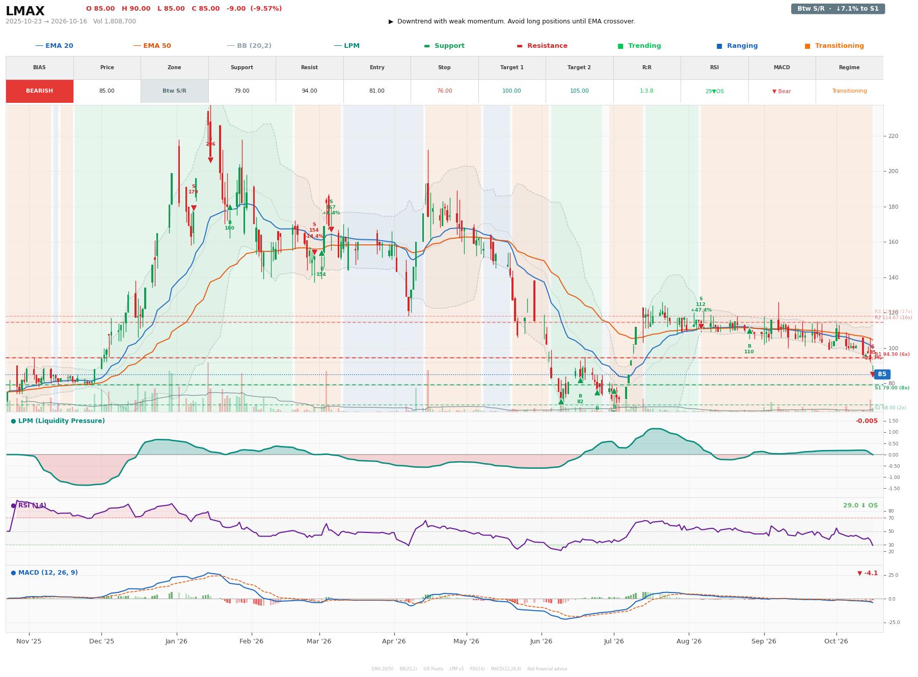Click the blue Ranging regime legend item
This screenshot has width=918, height=677.
tap(737, 46)
